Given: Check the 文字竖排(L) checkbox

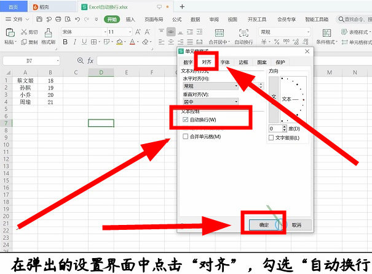Looking at the screenshot, I should (271, 137).
